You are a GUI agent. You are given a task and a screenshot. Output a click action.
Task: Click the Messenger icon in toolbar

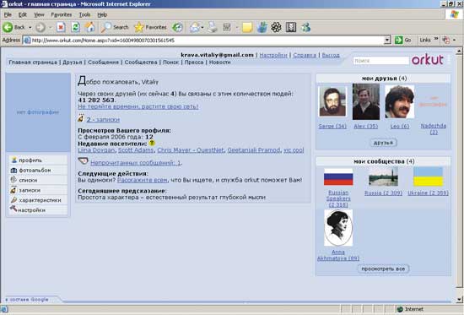pyautogui.click(x=305, y=28)
